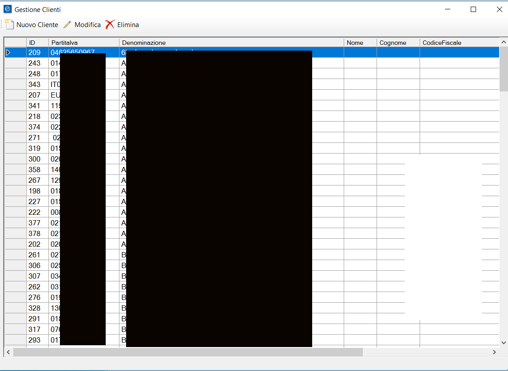Image resolution: width=508 pixels, height=371 pixels.
Task: Select the row with ID 291
Action: pyautogui.click(x=252, y=319)
